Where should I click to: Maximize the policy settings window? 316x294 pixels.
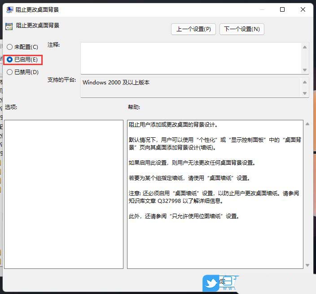pyautogui.click(x=282, y=9)
